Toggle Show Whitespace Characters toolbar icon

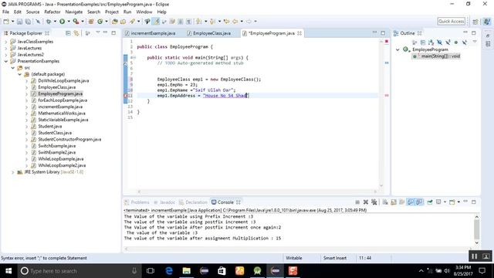(x=188, y=22)
